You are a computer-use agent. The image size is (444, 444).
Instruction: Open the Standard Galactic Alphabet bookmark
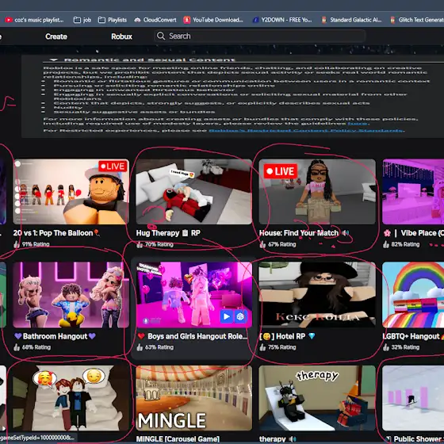[x=351, y=20]
